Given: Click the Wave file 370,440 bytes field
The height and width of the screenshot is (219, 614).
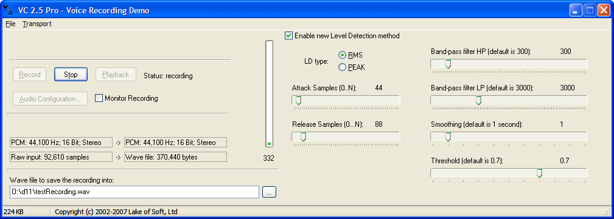Looking at the screenshot, I should pos(175,157).
